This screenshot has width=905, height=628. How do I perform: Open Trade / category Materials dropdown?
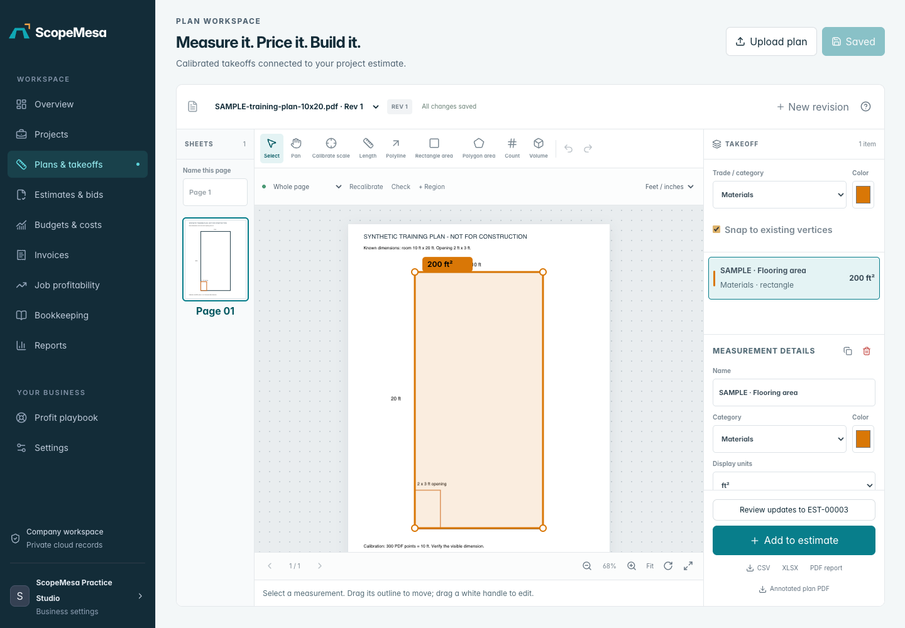(x=779, y=195)
